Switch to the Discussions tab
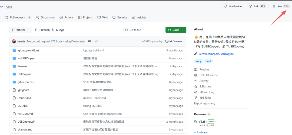292x135 pixels. [45, 18]
